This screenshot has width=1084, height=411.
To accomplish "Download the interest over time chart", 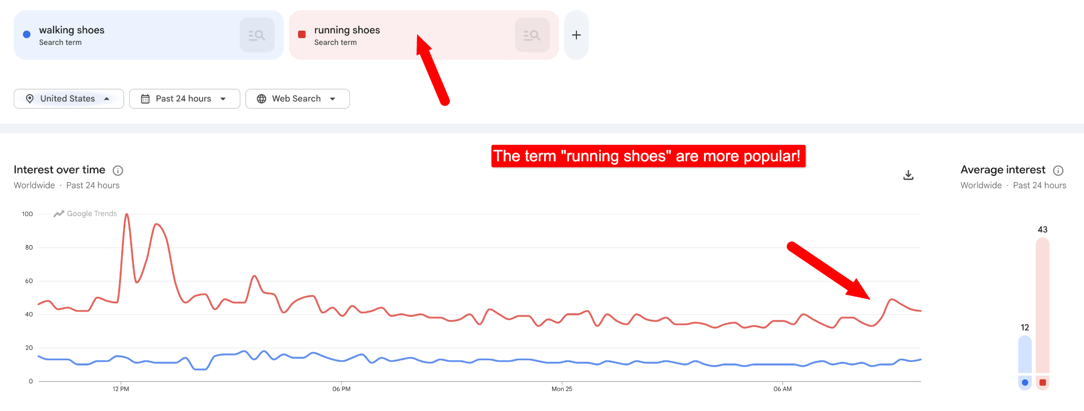I will click(908, 175).
